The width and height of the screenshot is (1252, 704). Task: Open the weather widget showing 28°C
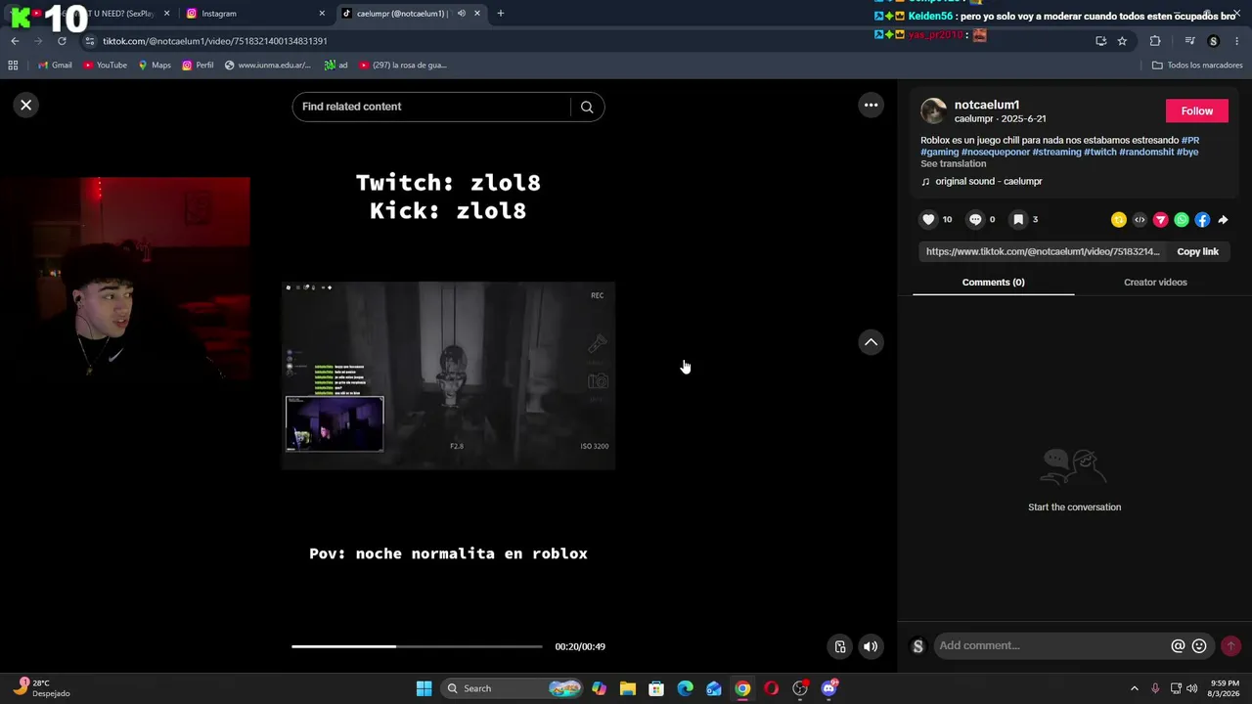[x=43, y=688]
